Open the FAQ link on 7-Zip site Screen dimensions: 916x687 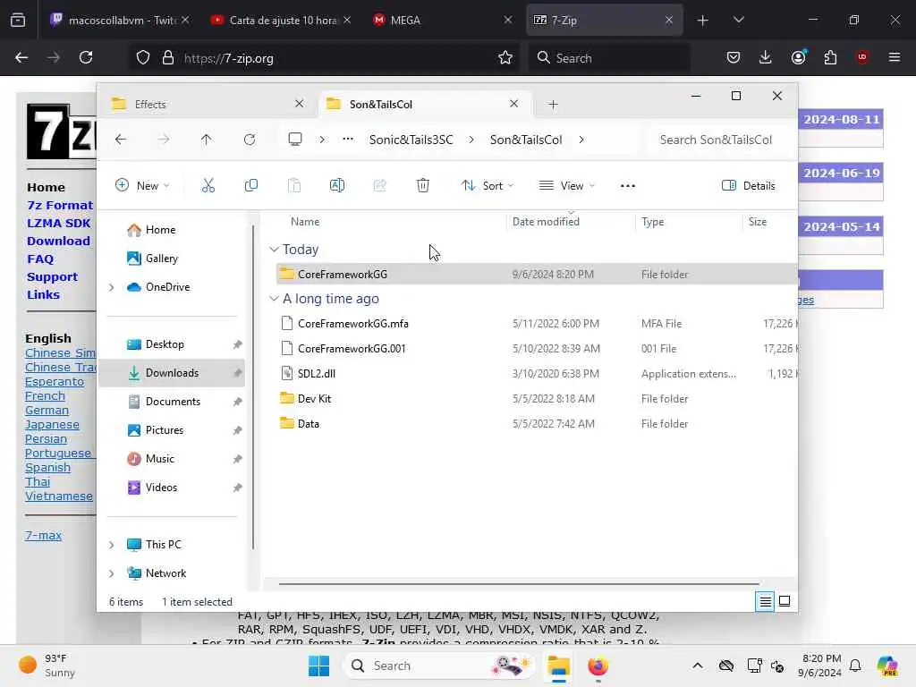39,259
